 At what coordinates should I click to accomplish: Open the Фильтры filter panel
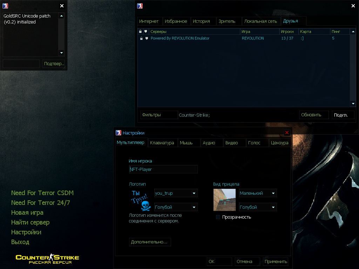pyautogui.click(x=159, y=115)
